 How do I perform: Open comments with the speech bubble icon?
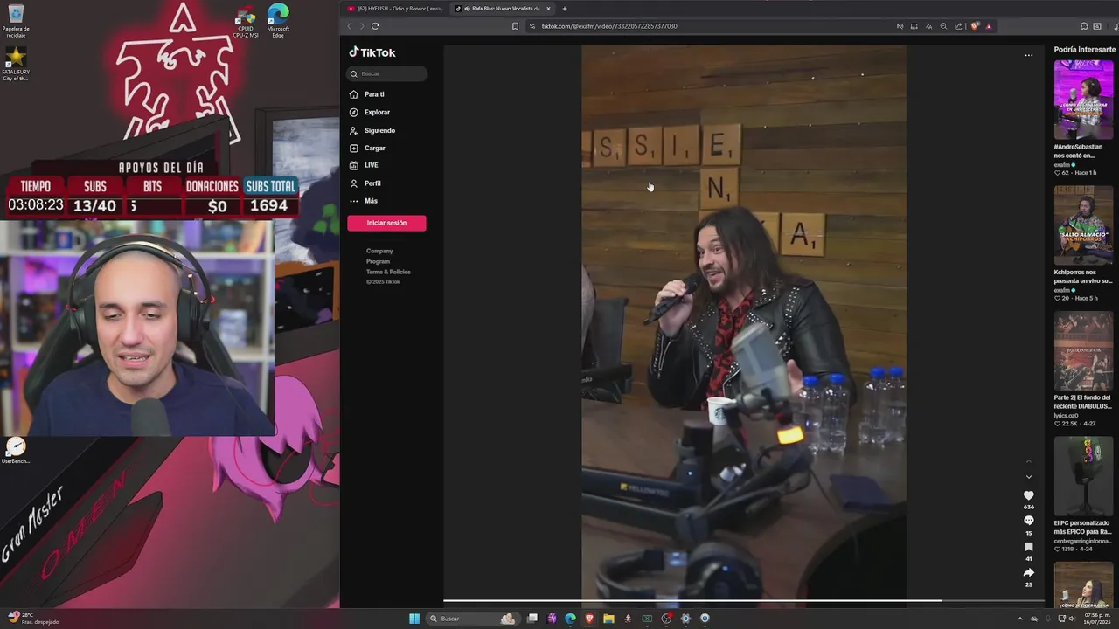pos(1028,521)
